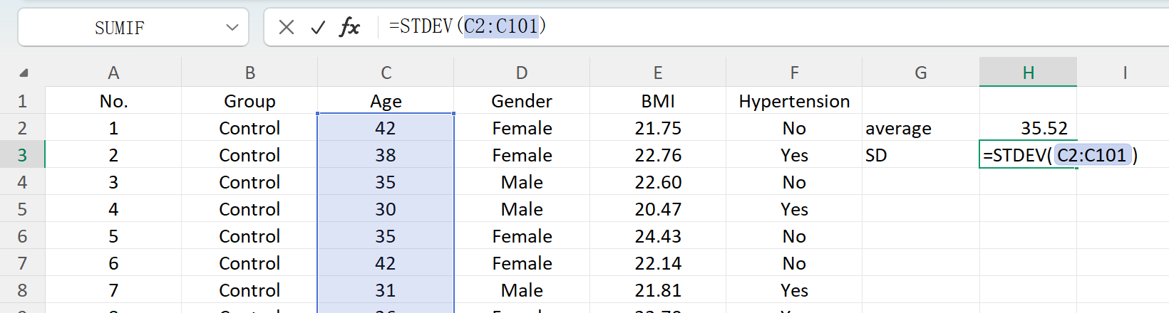Select column C header

point(386,73)
